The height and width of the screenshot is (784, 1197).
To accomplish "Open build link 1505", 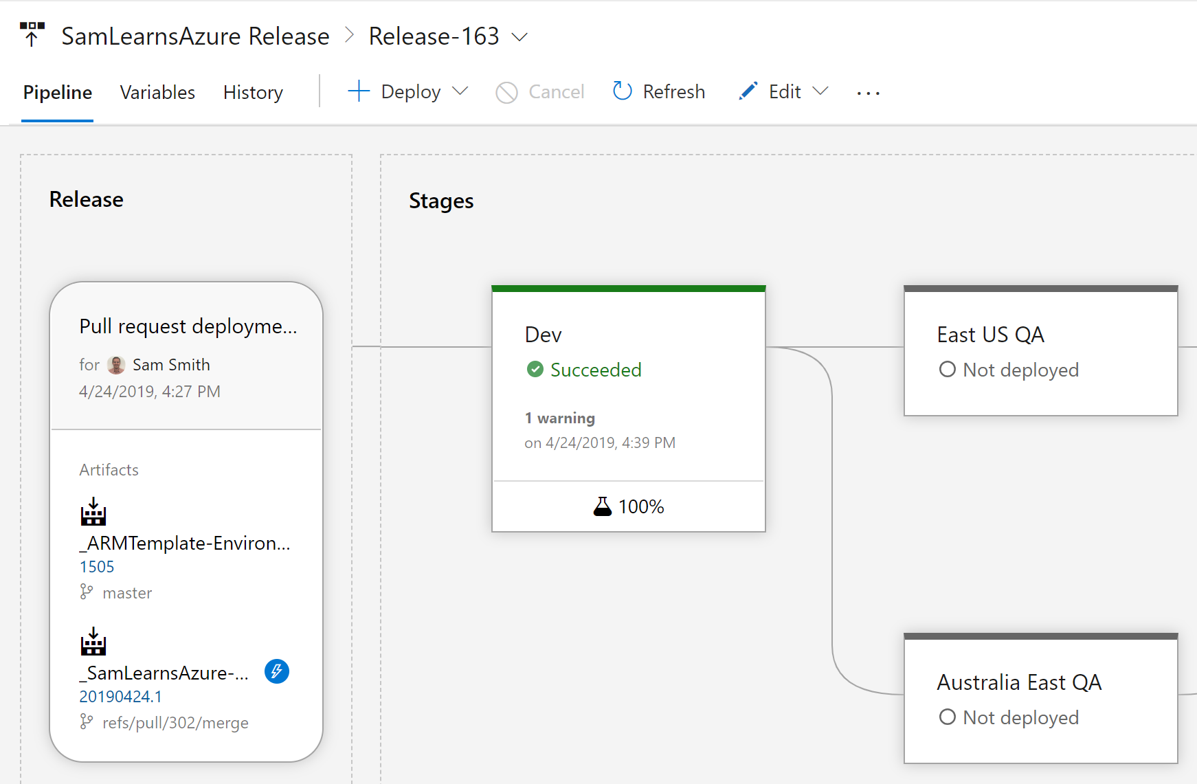I will 97,567.
